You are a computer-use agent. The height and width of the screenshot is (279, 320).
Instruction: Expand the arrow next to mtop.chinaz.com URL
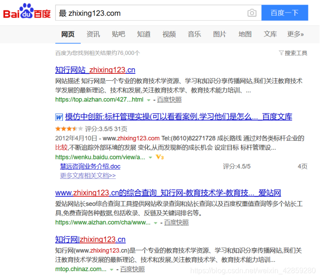(111, 270)
